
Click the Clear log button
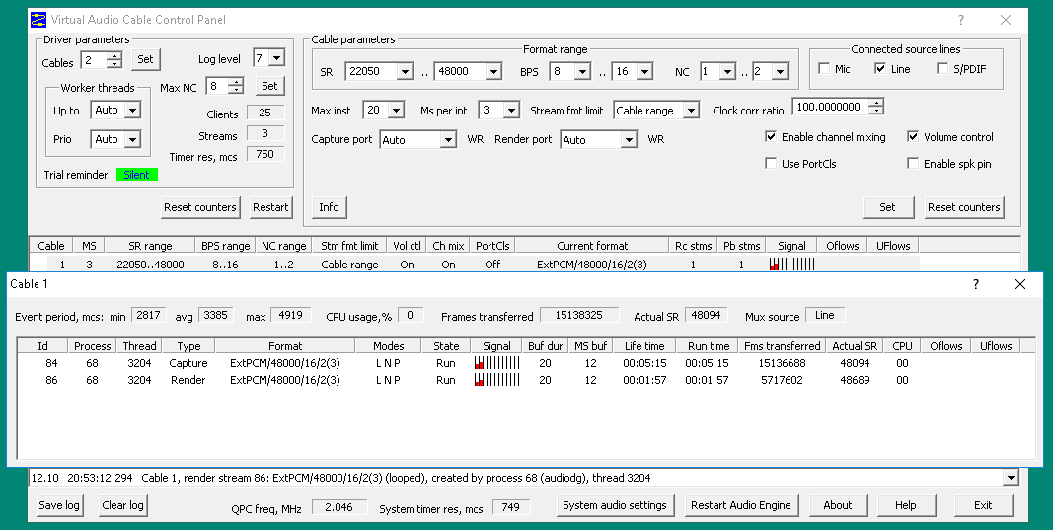pyautogui.click(x=123, y=505)
